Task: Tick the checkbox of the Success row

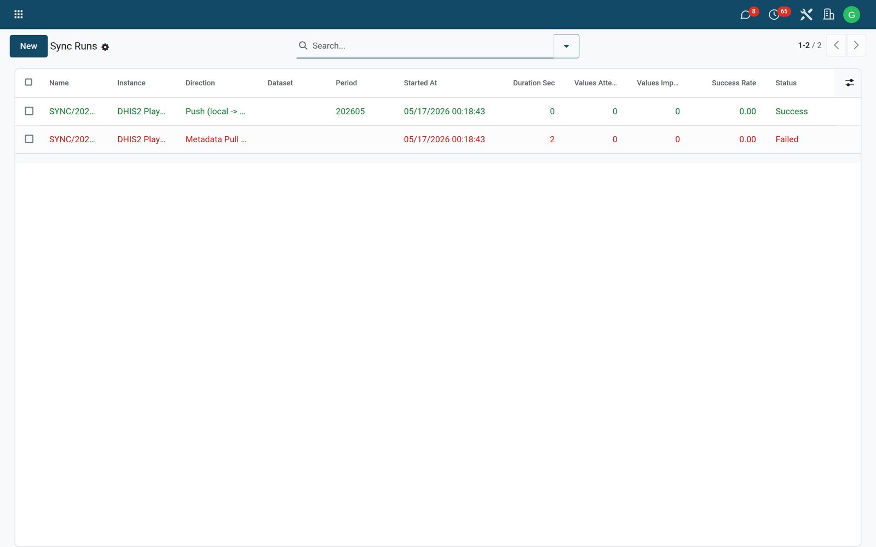Action: 29,111
